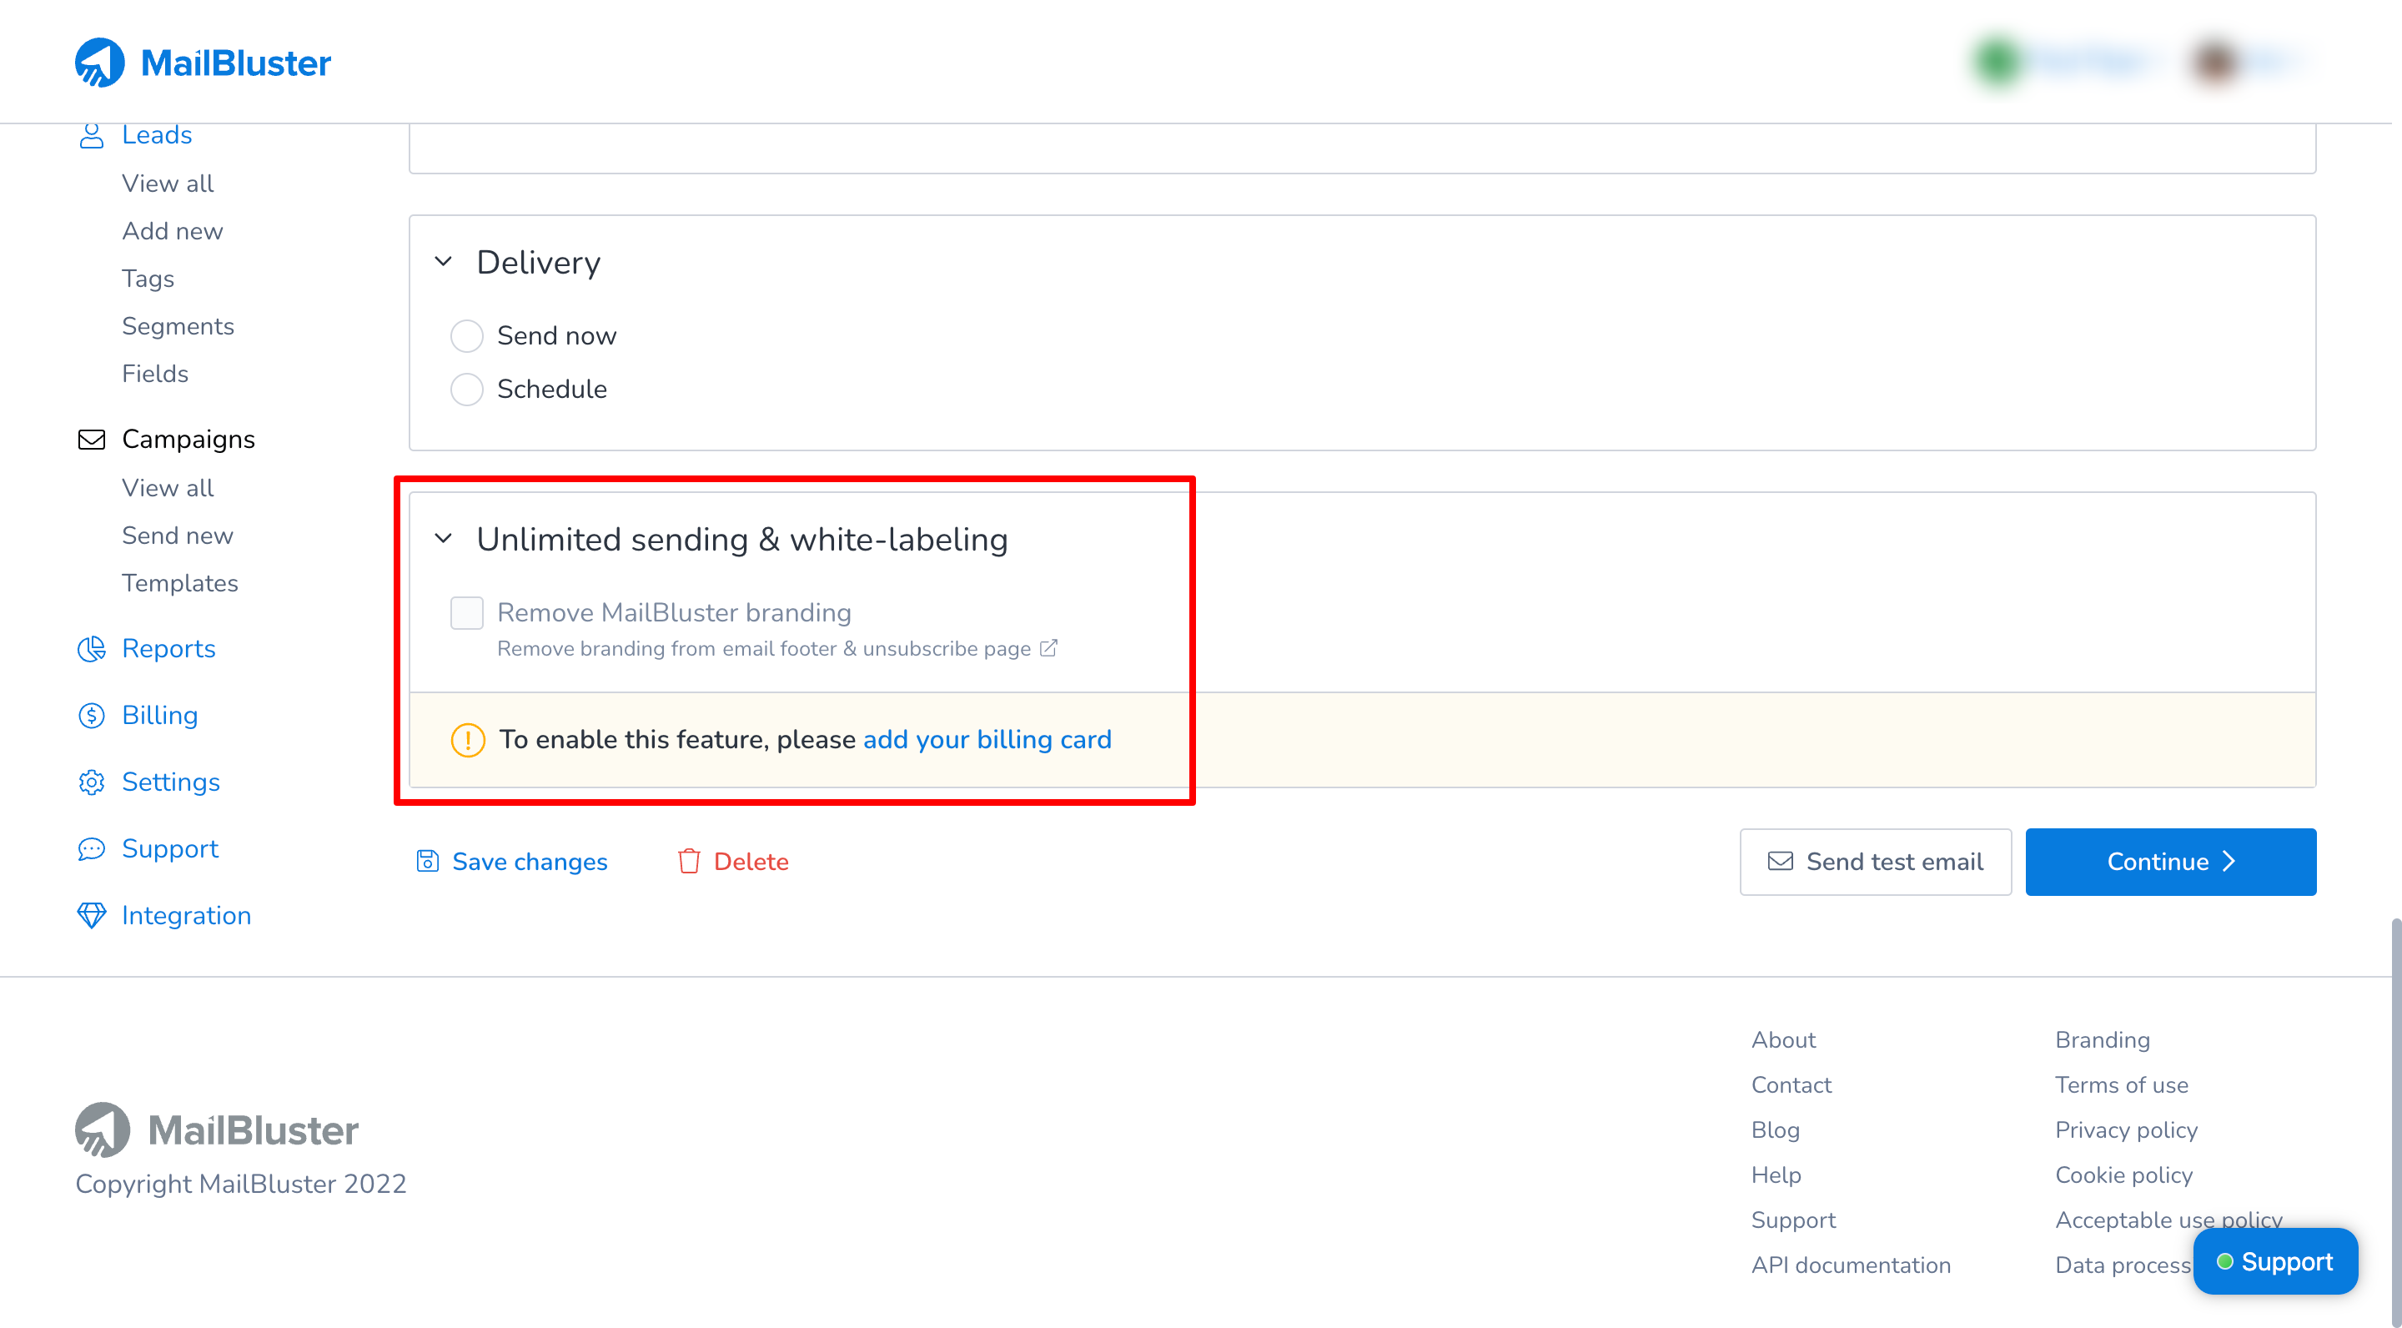Open the API documentation footer link

1851,1265
